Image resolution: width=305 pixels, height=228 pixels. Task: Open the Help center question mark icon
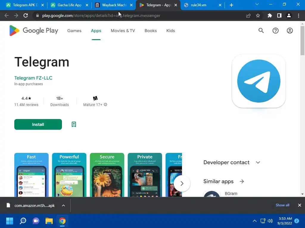[276, 31]
